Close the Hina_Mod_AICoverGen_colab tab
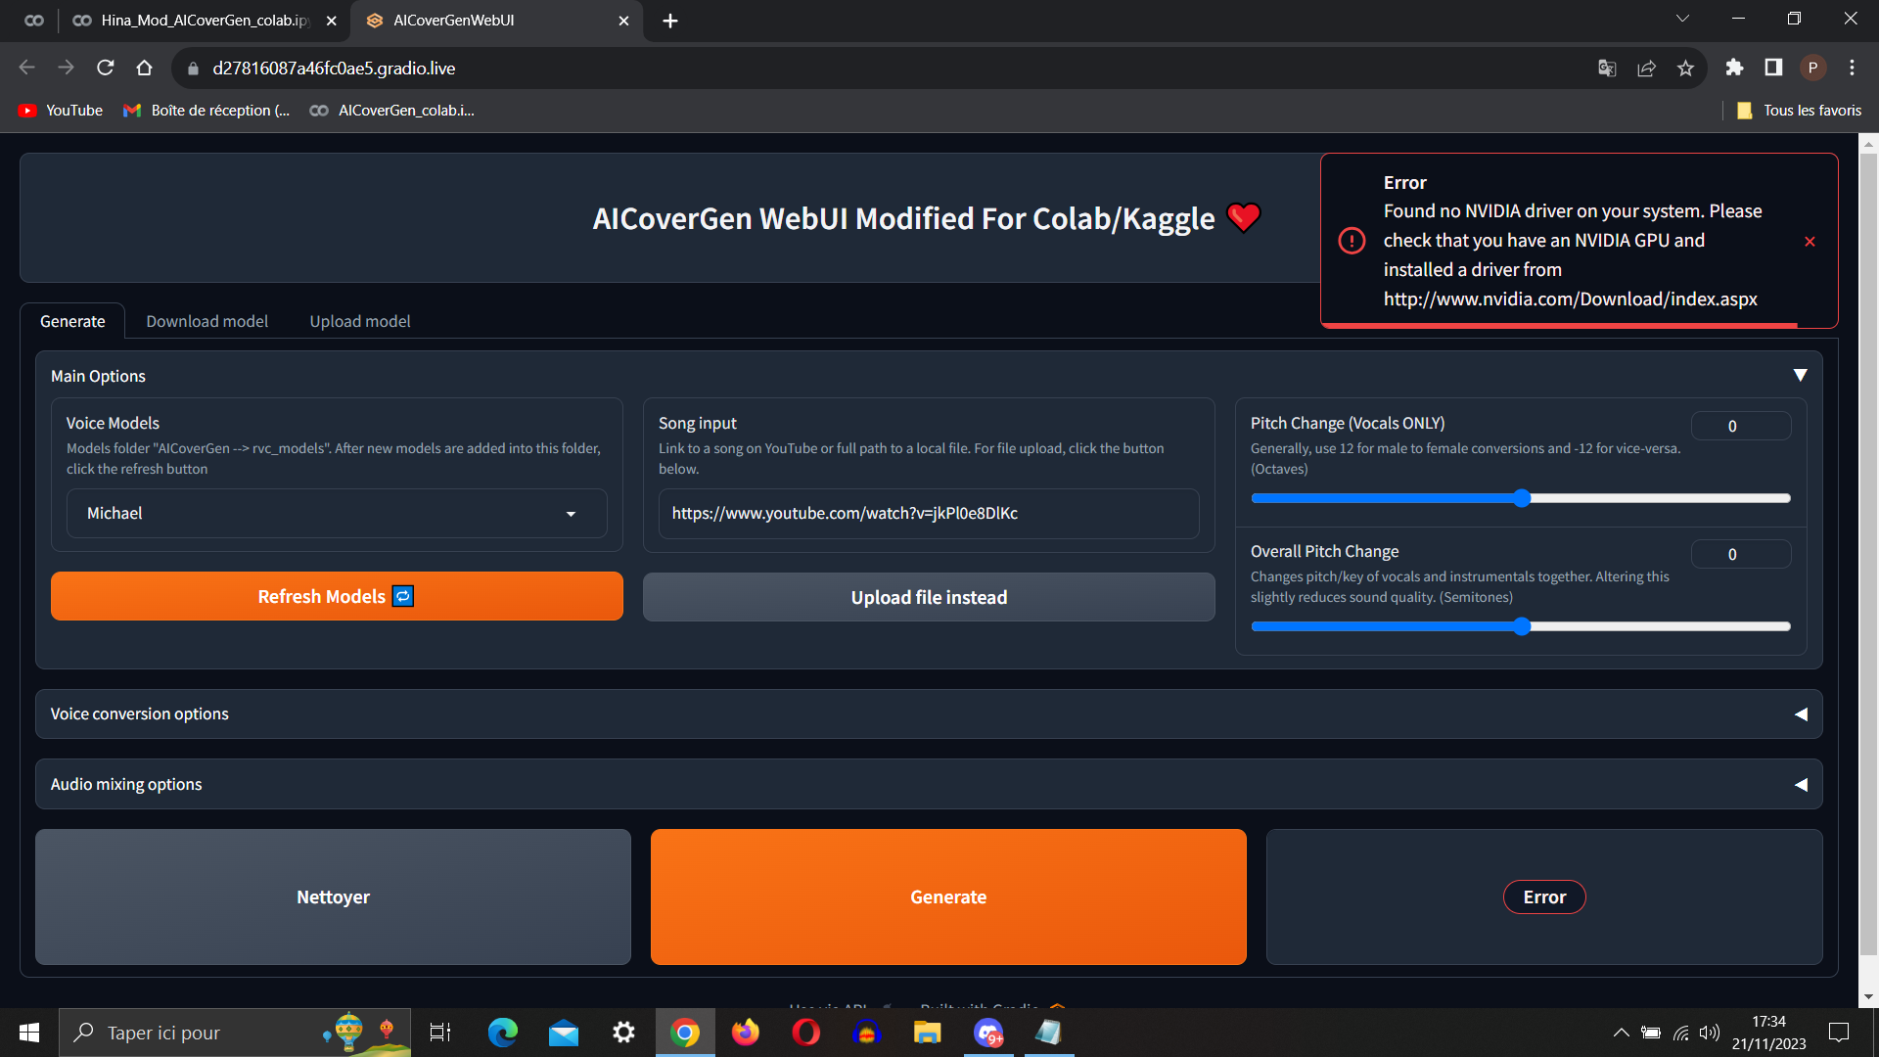Image resolution: width=1879 pixels, height=1057 pixels. (x=332, y=21)
